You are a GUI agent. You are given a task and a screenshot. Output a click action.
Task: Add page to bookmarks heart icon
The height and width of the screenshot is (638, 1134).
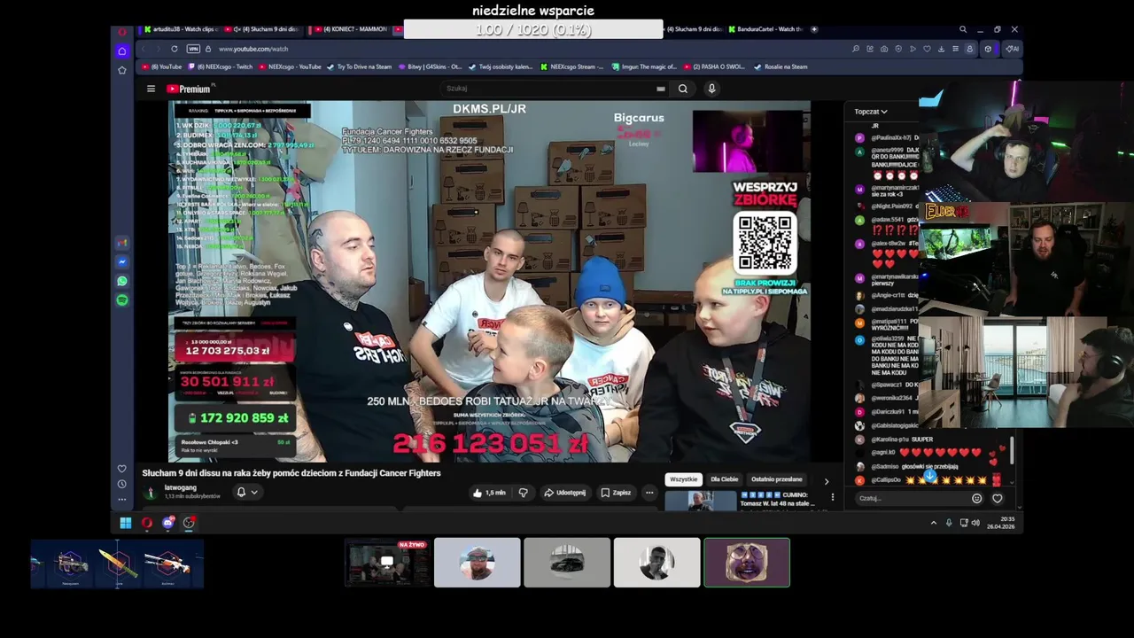point(927,49)
